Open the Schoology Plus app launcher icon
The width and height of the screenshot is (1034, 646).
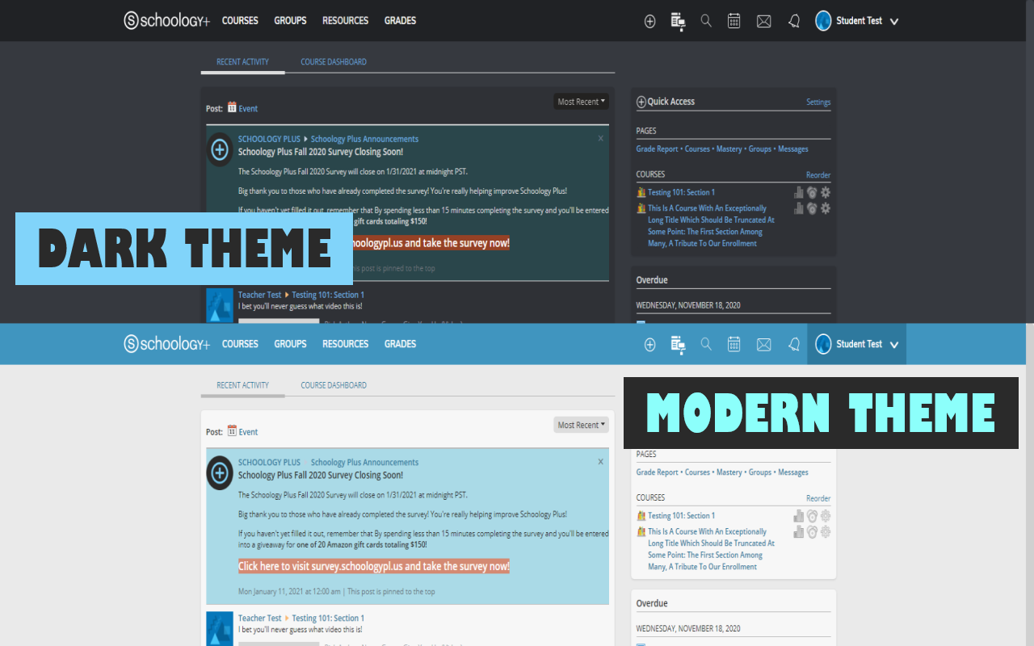click(x=678, y=21)
